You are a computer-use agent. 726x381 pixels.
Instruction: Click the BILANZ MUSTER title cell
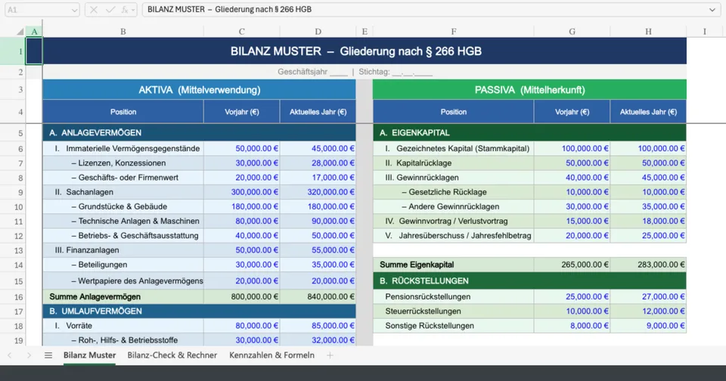[x=365, y=51]
